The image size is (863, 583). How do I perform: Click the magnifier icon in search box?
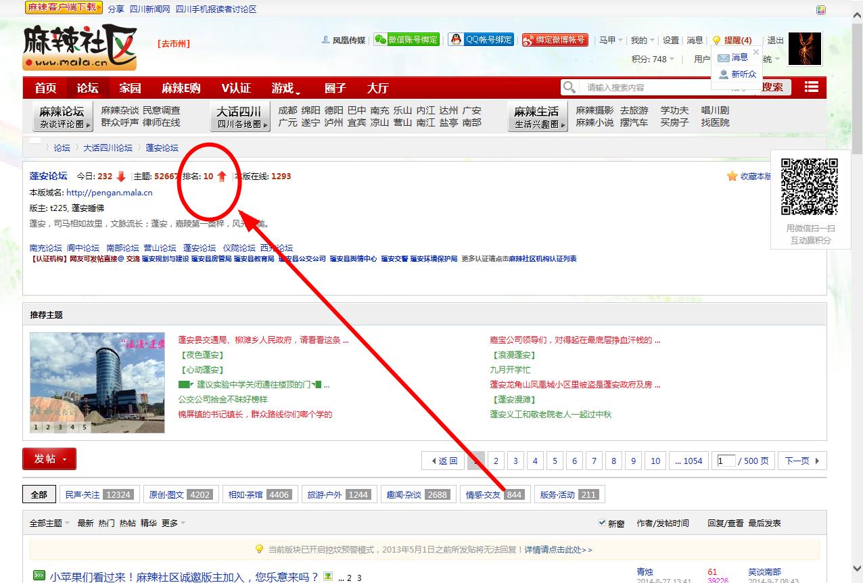[569, 87]
